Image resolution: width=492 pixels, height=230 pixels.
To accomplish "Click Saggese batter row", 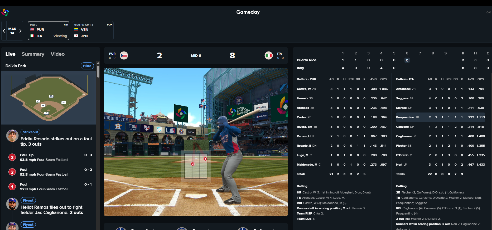I will click(441, 98).
